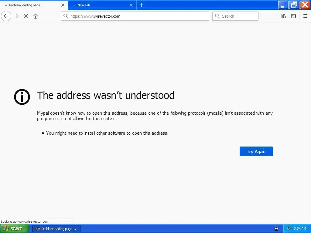Focus the URL address field
The image size is (311, 233).
(135, 16)
